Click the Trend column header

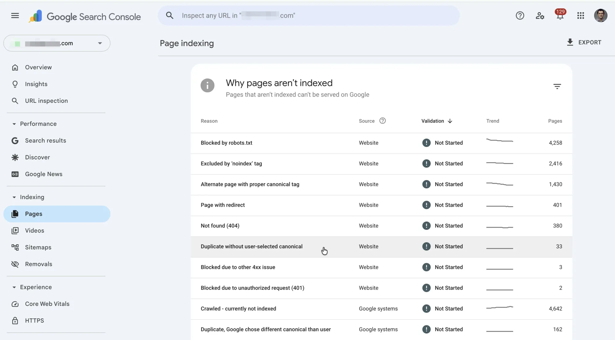pyautogui.click(x=493, y=121)
